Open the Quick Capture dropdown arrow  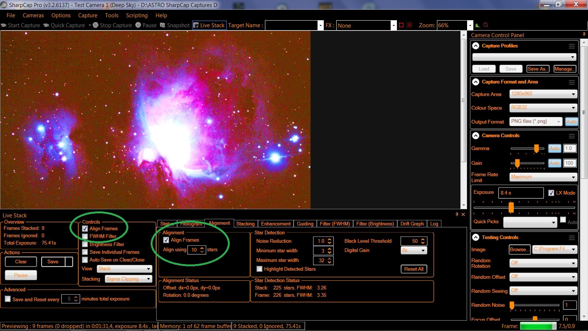90,25
